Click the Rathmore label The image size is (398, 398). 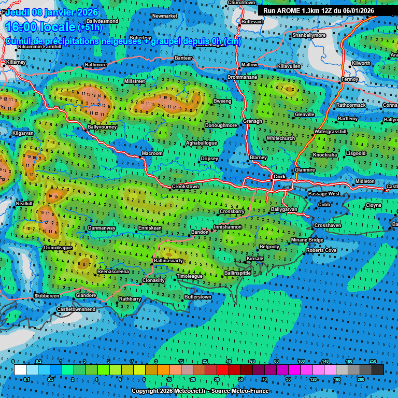click(96, 65)
